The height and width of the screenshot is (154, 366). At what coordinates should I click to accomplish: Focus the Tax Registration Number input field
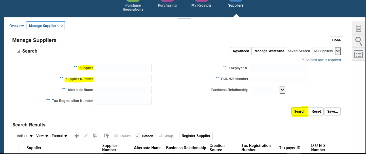pos(123,101)
